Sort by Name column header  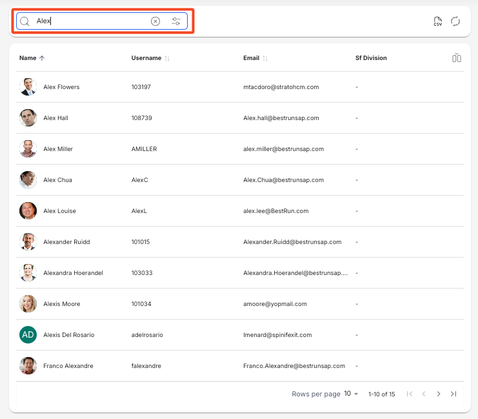pyautogui.click(x=28, y=58)
